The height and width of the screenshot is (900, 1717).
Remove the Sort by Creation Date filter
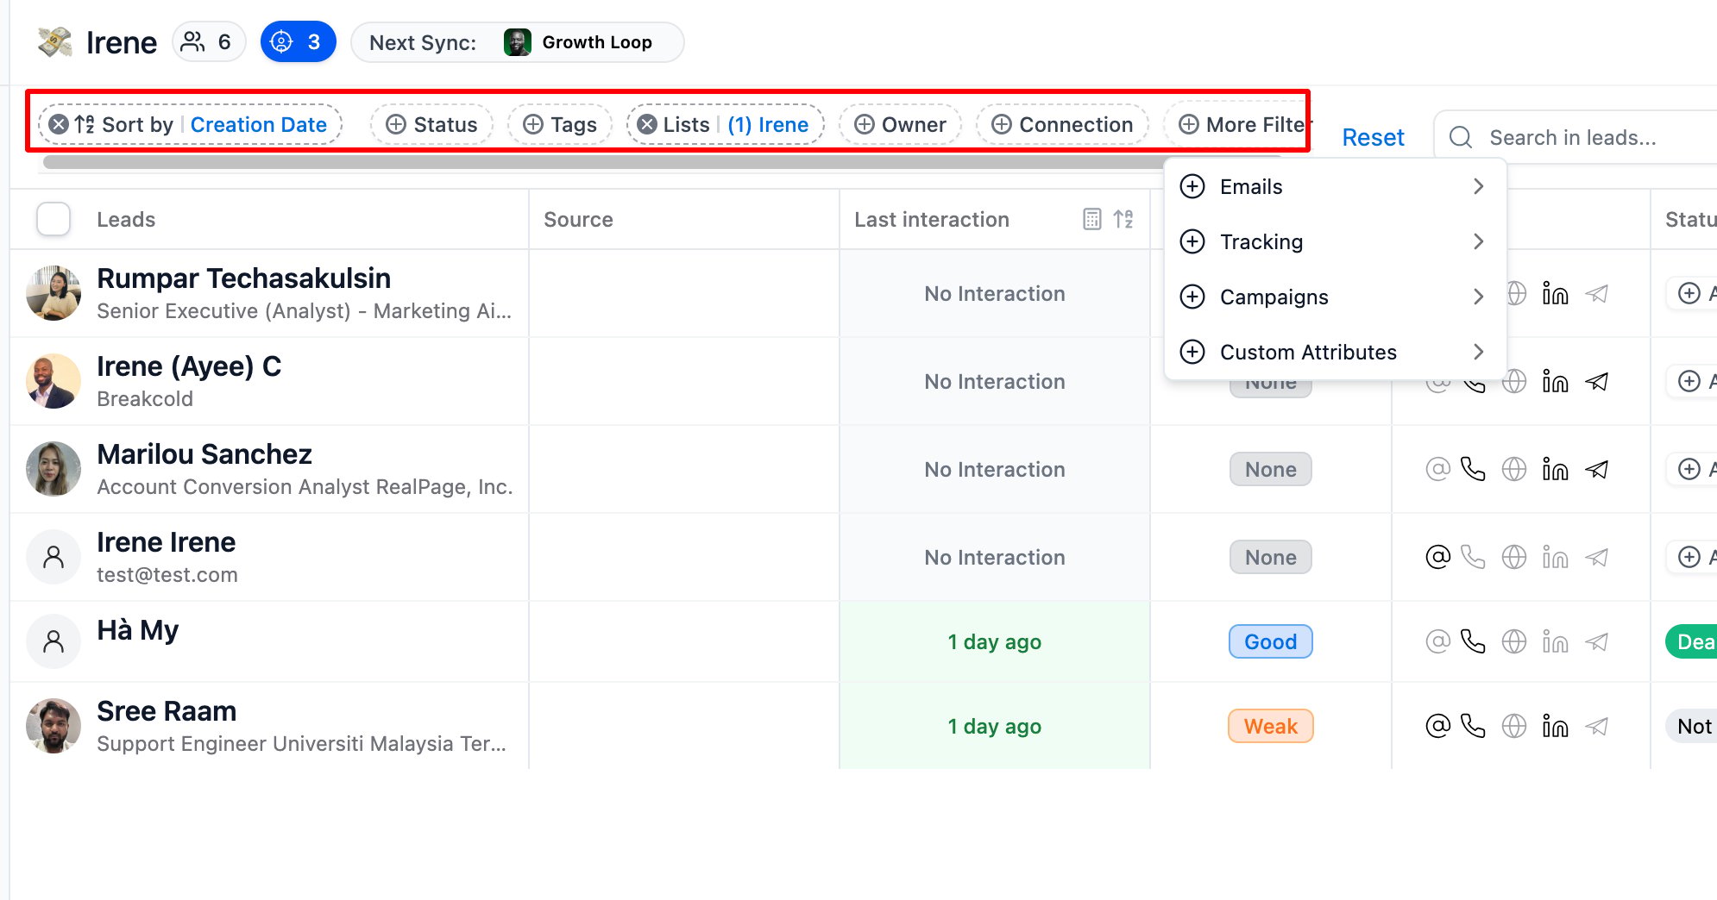coord(59,125)
